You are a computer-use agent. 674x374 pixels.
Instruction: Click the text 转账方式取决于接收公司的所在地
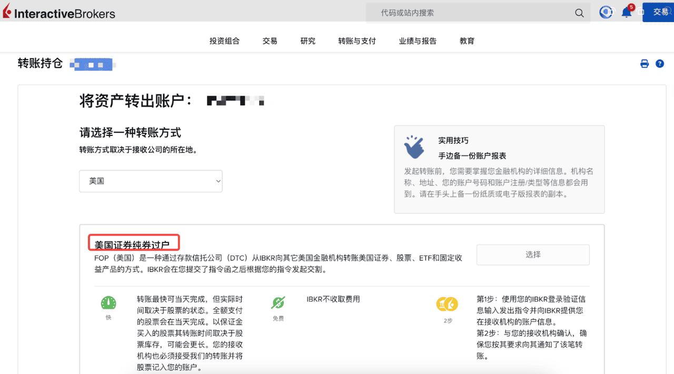click(x=138, y=150)
